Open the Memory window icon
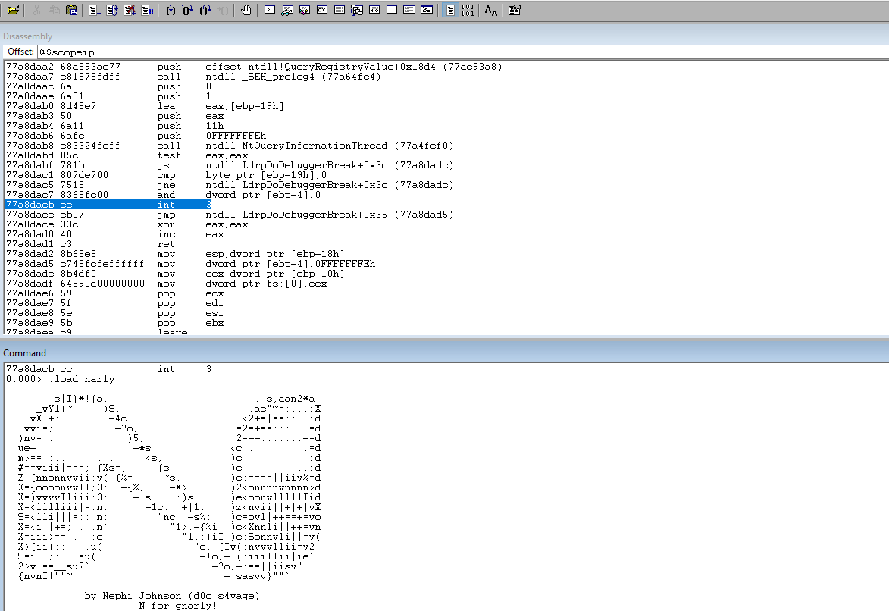This screenshot has width=889, height=611. (340, 10)
